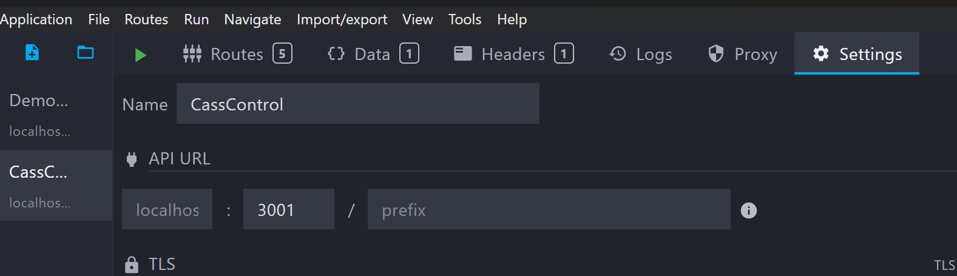This screenshot has width=957, height=276.
Task: Start the server with the green play icon
Action: pos(140,55)
